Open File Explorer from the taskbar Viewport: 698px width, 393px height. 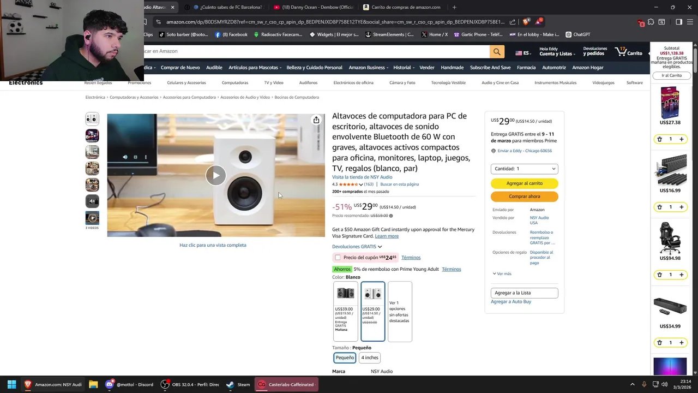pos(93,384)
